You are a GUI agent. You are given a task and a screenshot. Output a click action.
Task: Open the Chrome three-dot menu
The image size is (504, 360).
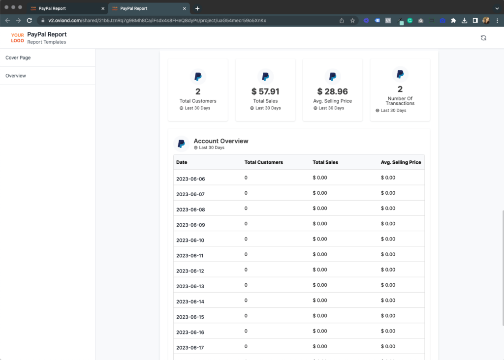click(497, 21)
